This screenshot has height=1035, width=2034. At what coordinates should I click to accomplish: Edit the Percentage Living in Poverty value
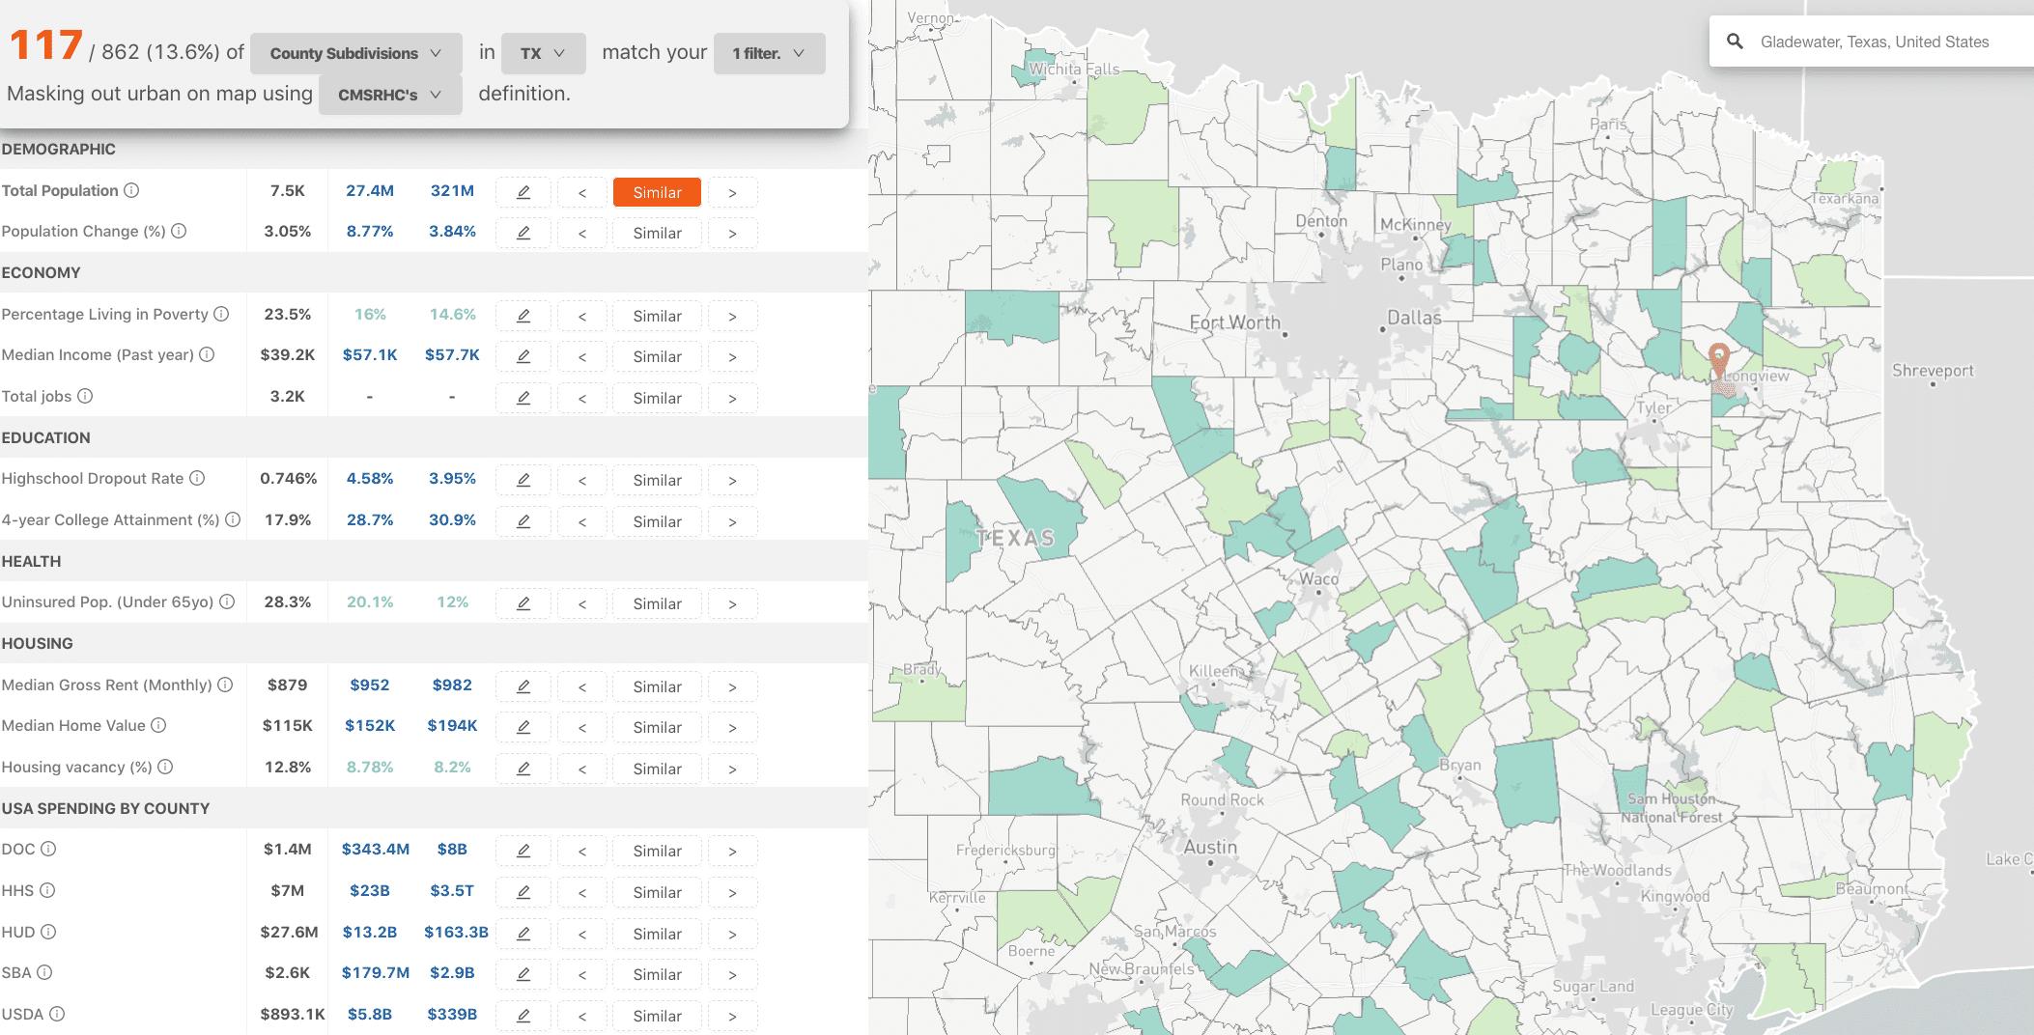click(523, 316)
